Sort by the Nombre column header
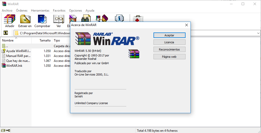This screenshot has height=133, width=261. (16, 40)
